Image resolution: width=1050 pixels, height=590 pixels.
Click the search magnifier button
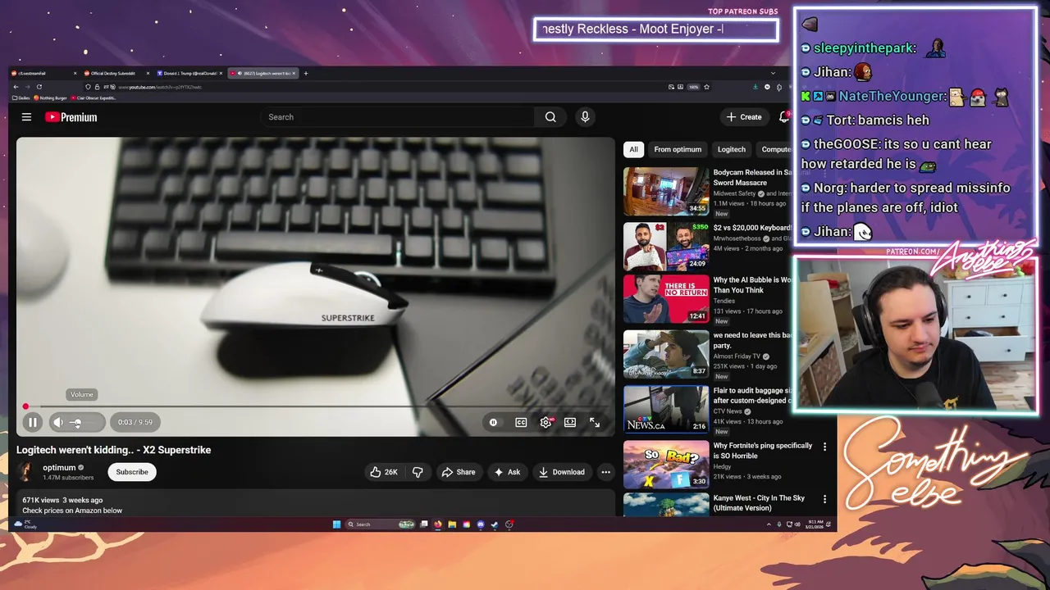tap(550, 117)
